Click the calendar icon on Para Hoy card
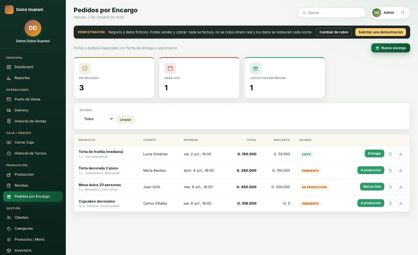 170,68
